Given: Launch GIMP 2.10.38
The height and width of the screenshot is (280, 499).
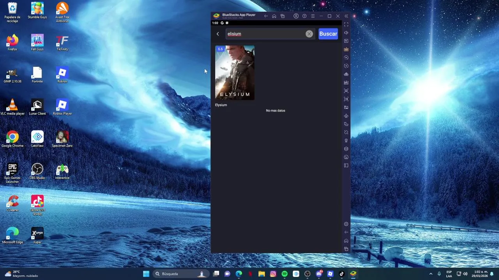Looking at the screenshot, I should pos(12,75).
